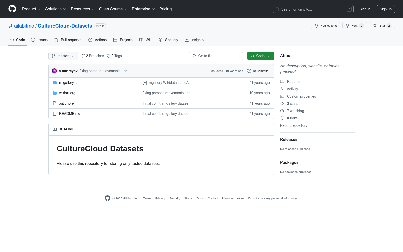This screenshot has width=403, height=252.
Task: View the 2 Branches link
Action: click(x=92, y=56)
